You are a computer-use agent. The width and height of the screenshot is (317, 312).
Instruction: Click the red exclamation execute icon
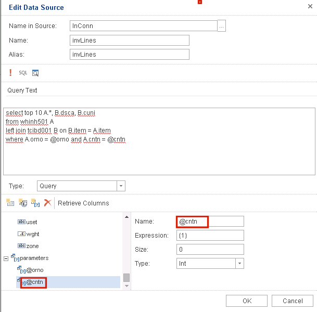[x=10, y=73]
